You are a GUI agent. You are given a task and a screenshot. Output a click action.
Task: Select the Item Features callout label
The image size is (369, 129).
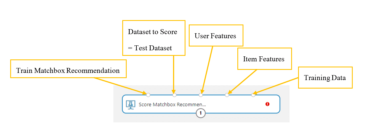(264, 59)
